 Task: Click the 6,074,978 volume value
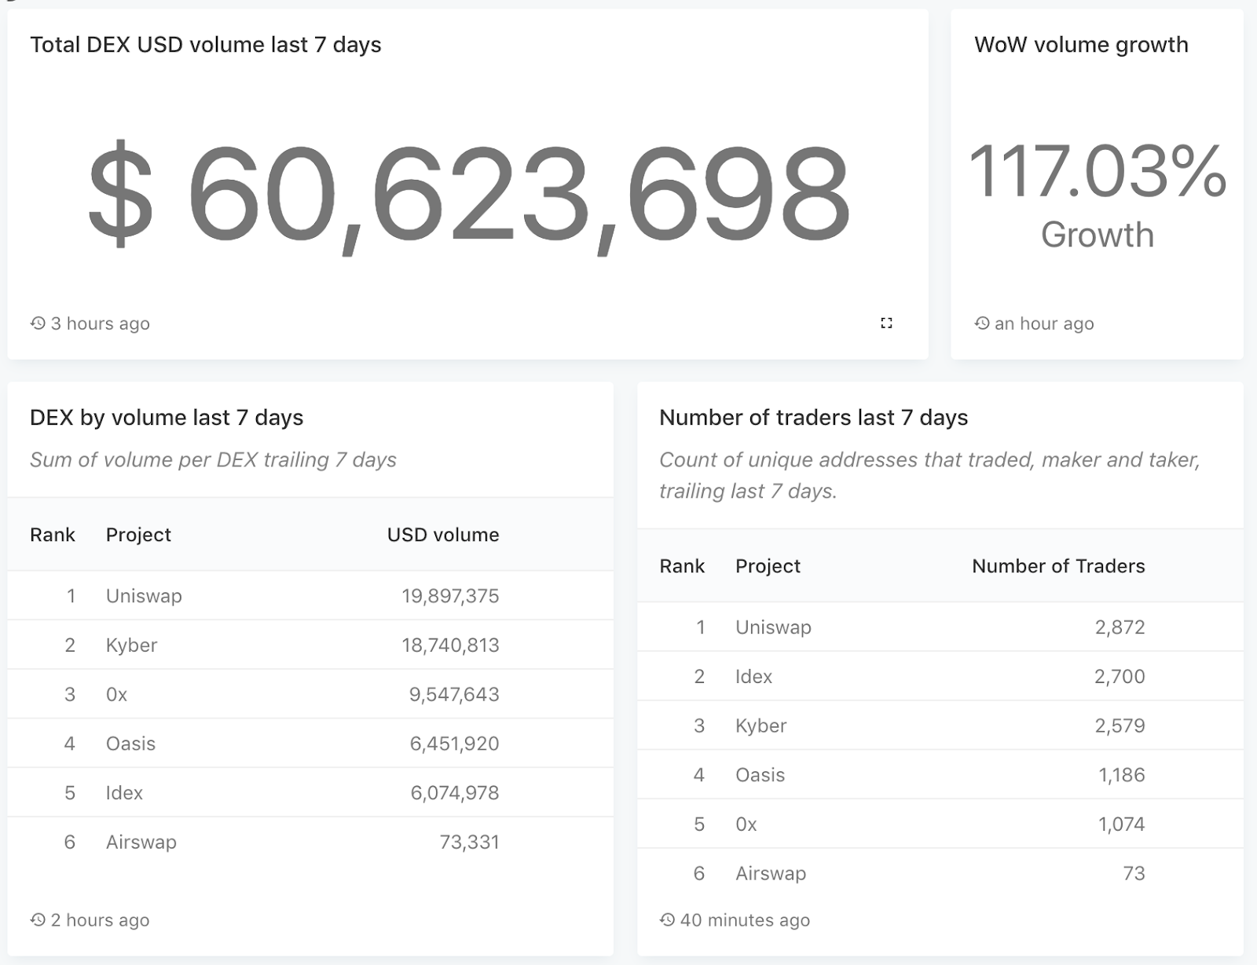coord(455,792)
